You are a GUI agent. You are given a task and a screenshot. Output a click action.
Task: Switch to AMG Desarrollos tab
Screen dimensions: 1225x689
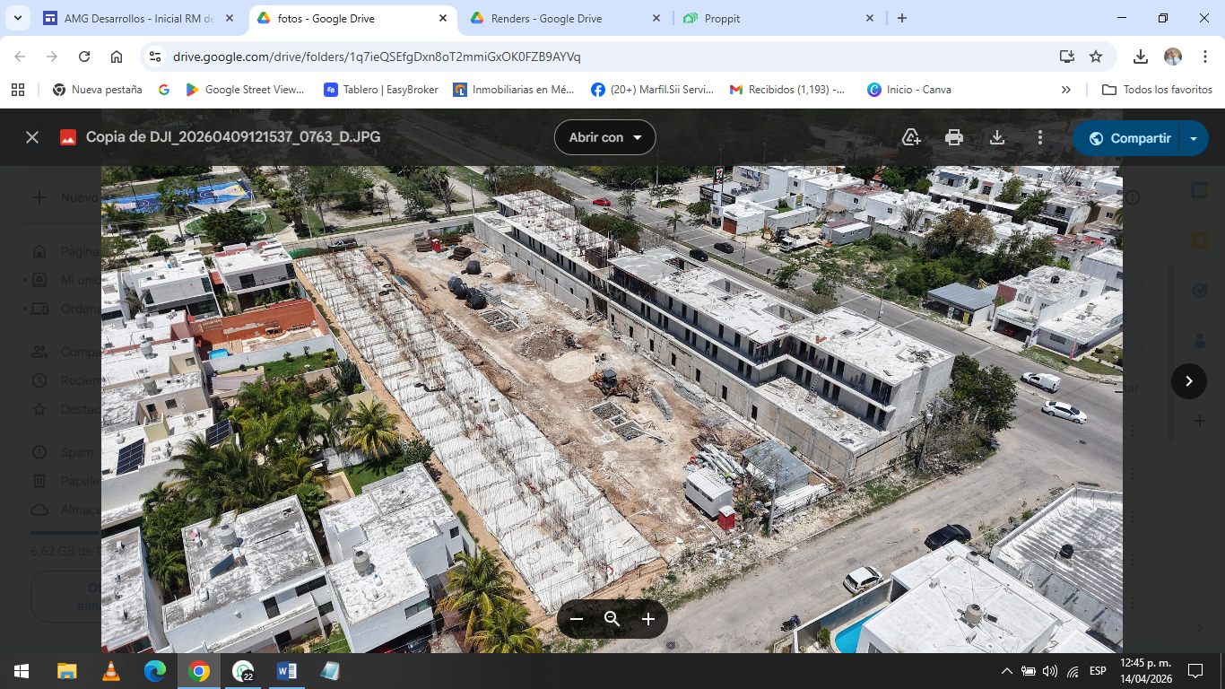pyautogui.click(x=140, y=18)
